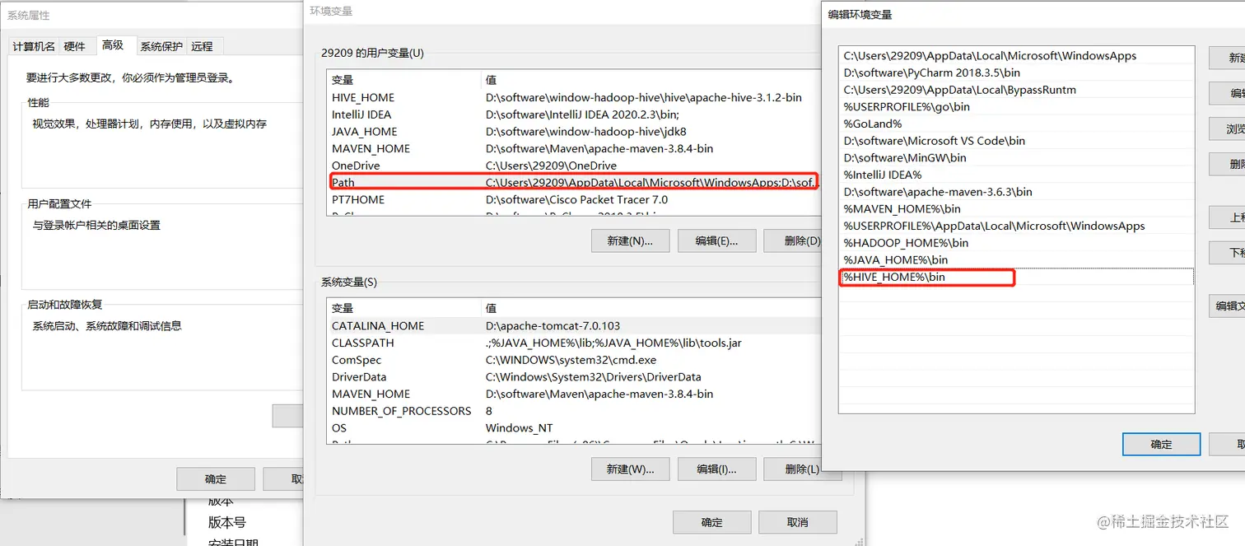The width and height of the screenshot is (1245, 546).
Task: Click 新建(N)... for user variables
Action: click(630, 240)
